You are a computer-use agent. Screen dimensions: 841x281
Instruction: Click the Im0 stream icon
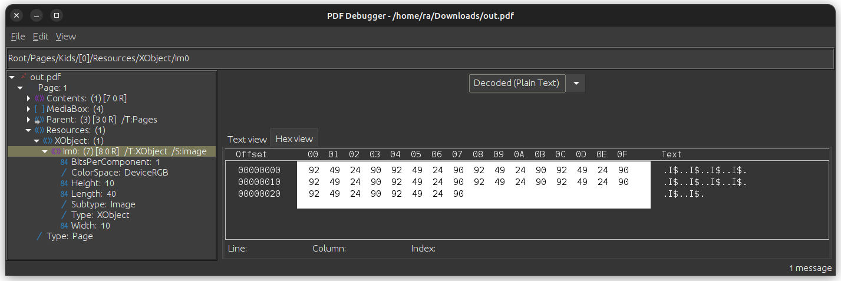click(56, 151)
